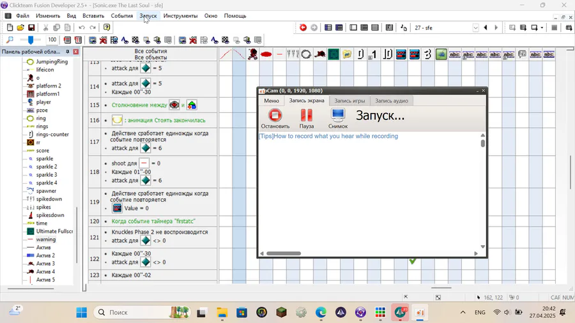Switch to oCam Запись аудио tab
The width and height of the screenshot is (575, 323).
(x=391, y=101)
